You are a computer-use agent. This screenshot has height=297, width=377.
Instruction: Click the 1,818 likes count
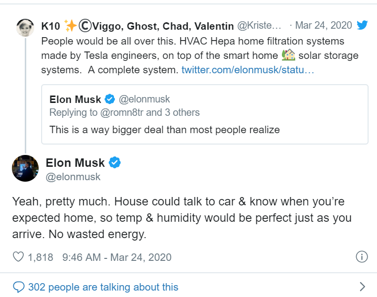(x=42, y=257)
